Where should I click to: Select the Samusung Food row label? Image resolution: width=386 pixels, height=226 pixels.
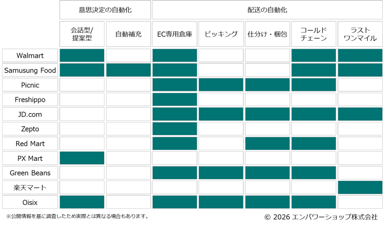click(x=30, y=70)
